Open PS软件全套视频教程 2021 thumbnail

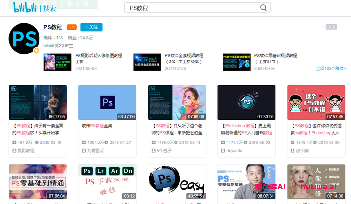tap(147, 62)
